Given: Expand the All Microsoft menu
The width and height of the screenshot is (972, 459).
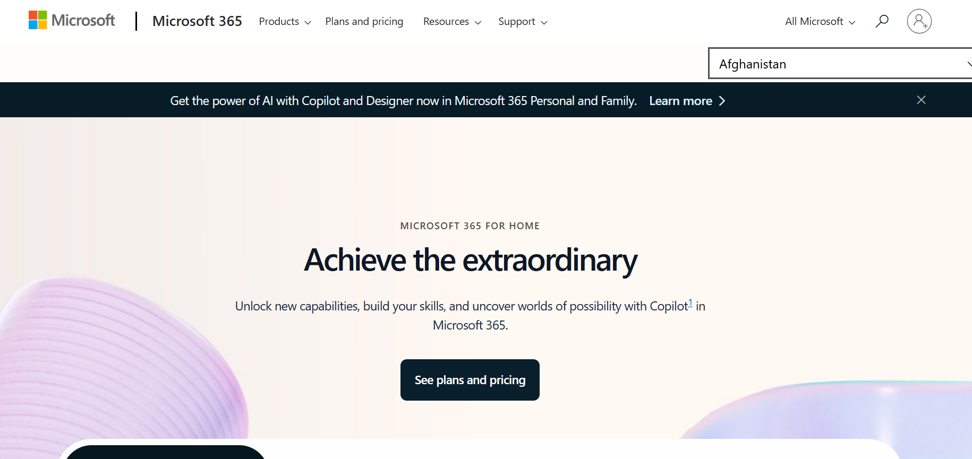Looking at the screenshot, I should (x=820, y=22).
